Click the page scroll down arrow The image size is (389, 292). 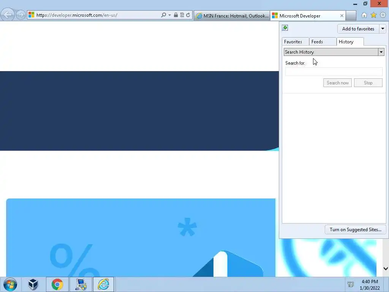(x=386, y=268)
